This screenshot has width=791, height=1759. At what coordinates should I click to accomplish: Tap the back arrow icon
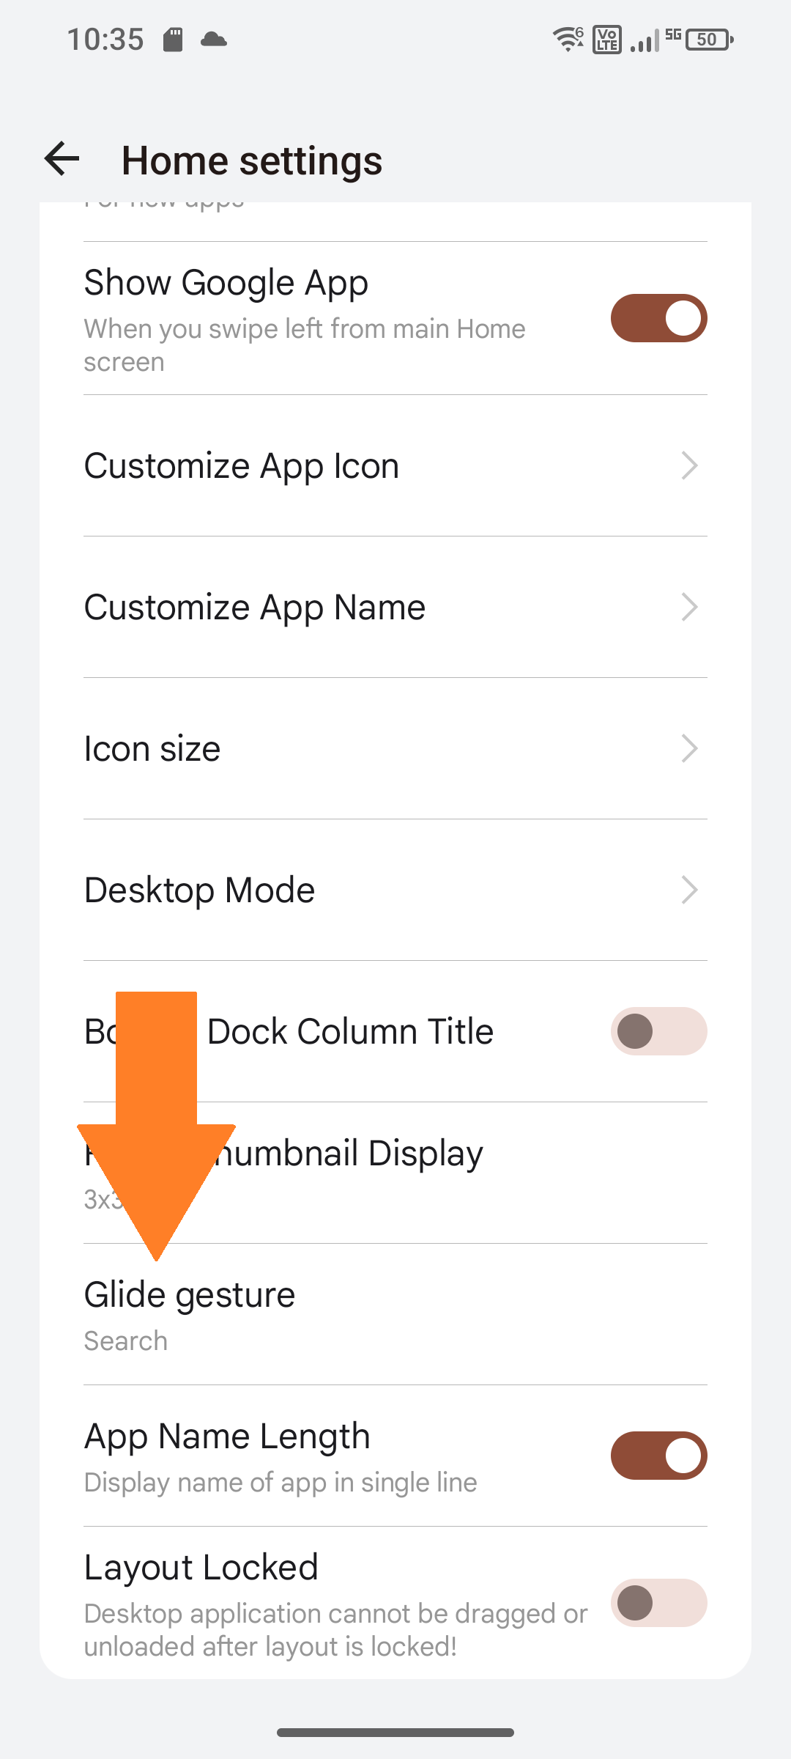(x=62, y=158)
